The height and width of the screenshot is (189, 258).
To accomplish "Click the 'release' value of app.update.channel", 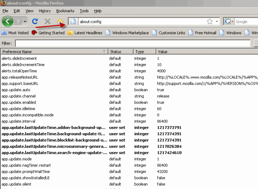I will point(163,96).
